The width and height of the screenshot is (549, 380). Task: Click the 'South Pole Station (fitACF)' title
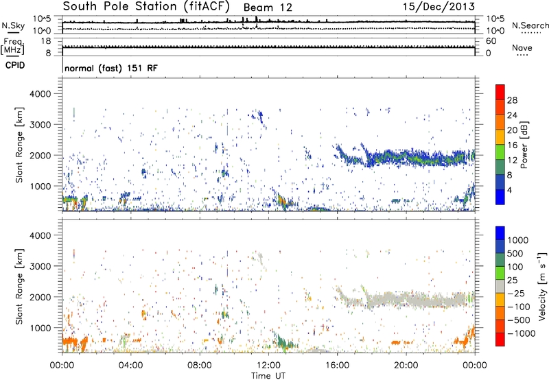click(146, 7)
